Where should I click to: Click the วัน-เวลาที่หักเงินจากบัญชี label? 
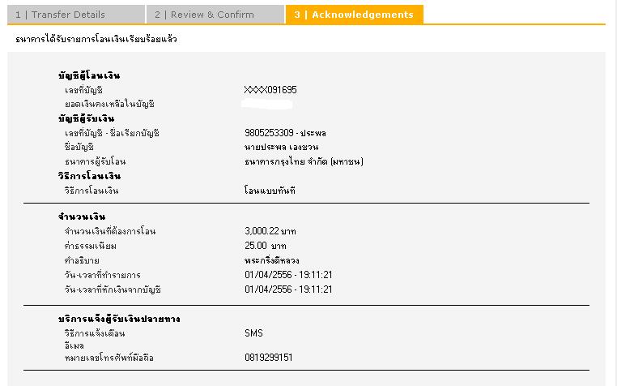click(113, 290)
